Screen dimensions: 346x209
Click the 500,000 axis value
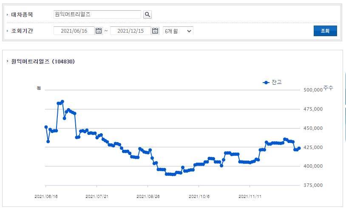(x=313, y=90)
